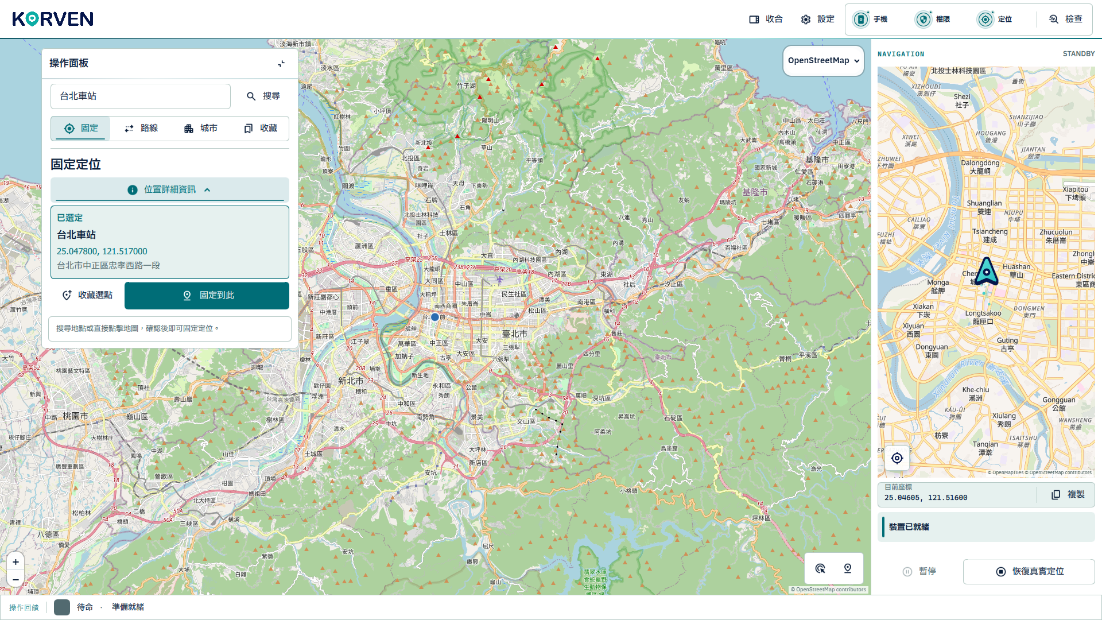The height and width of the screenshot is (620, 1102).
Task: Click the recenter target icon on mini map
Action: click(x=897, y=458)
